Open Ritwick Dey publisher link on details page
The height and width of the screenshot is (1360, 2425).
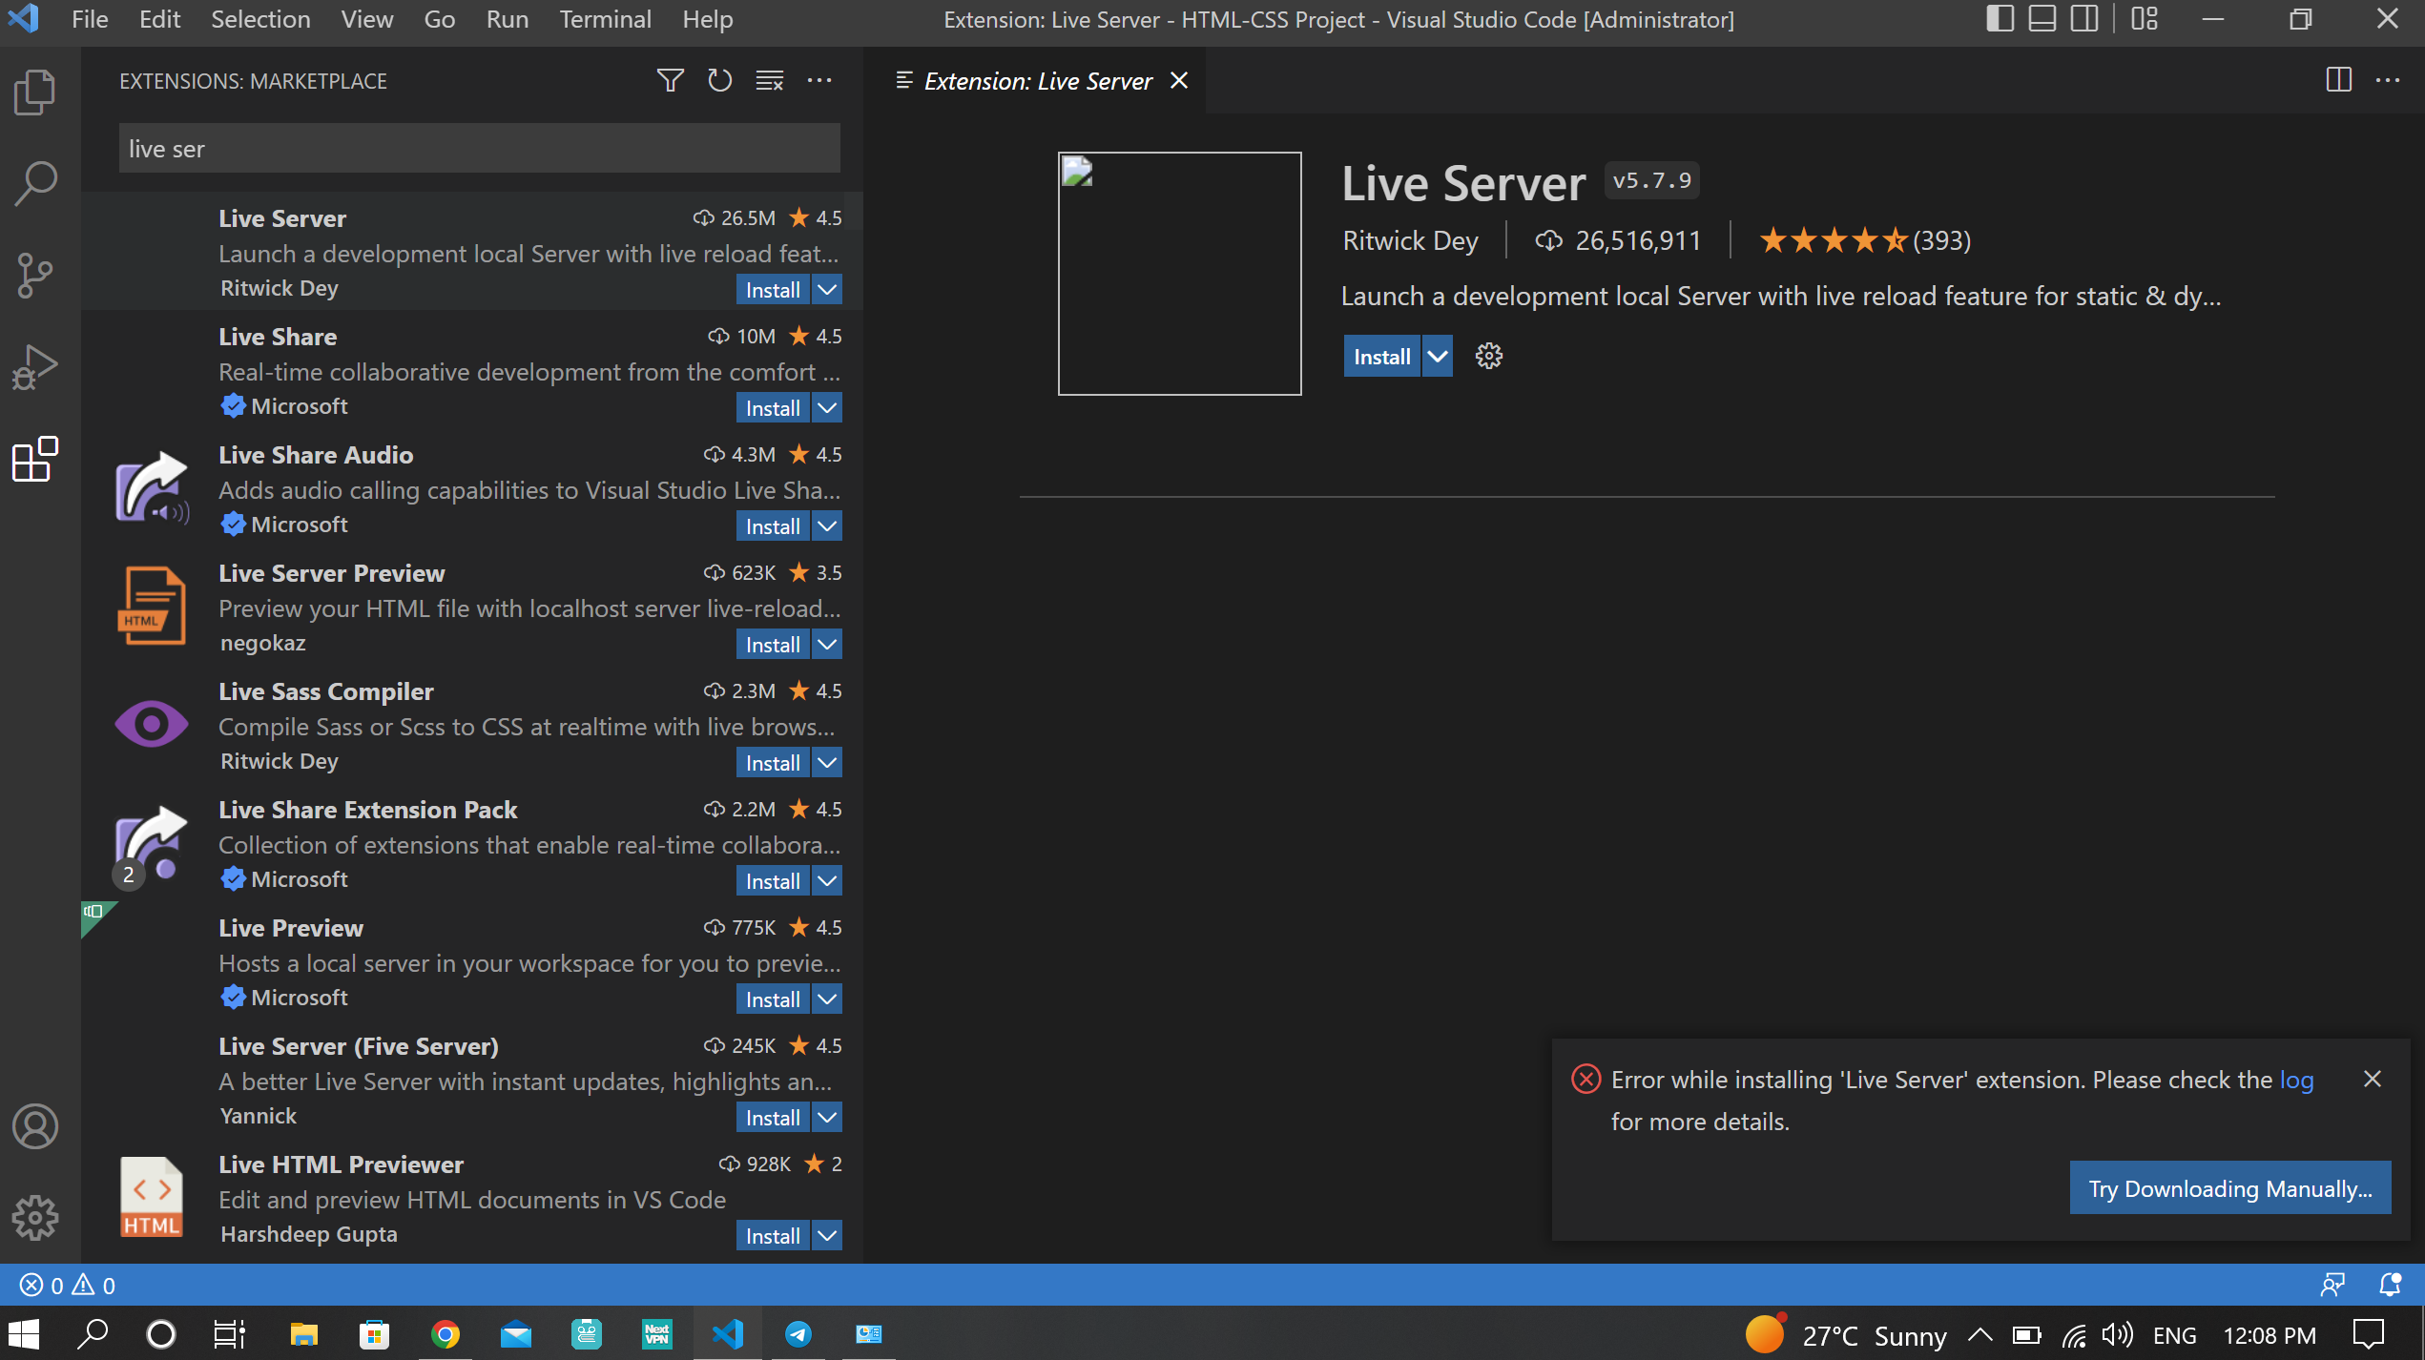[1410, 240]
